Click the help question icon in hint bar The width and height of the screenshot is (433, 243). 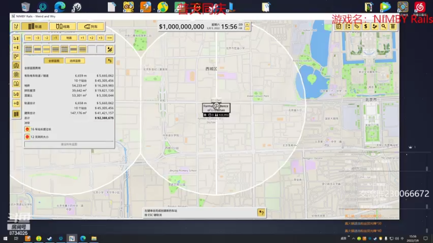(261, 212)
